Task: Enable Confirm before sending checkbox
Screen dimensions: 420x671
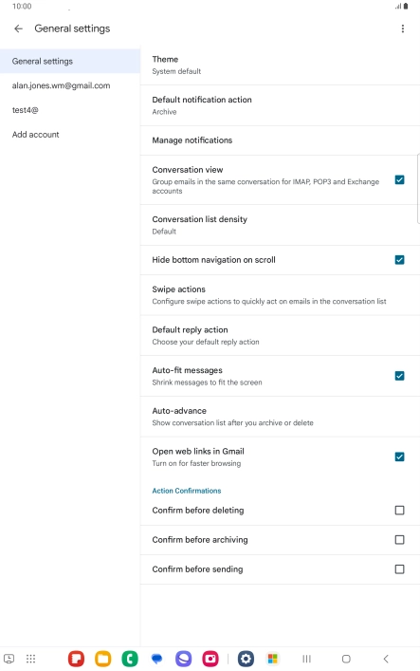Action: click(399, 569)
